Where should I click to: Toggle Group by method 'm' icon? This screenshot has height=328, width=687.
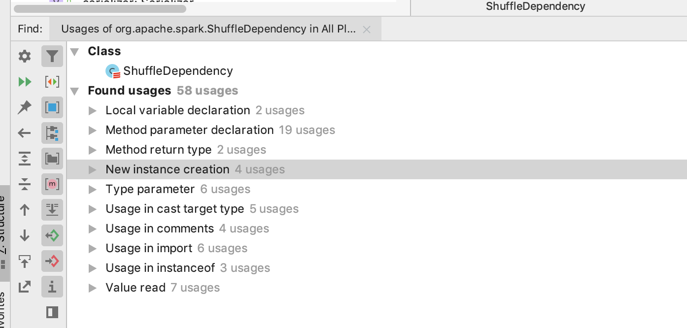coord(52,184)
